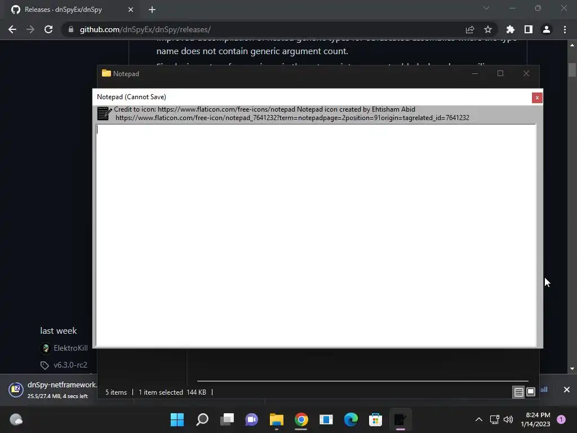Open Chrome profile avatar icon
Image resolution: width=577 pixels, height=433 pixels.
tap(547, 29)
